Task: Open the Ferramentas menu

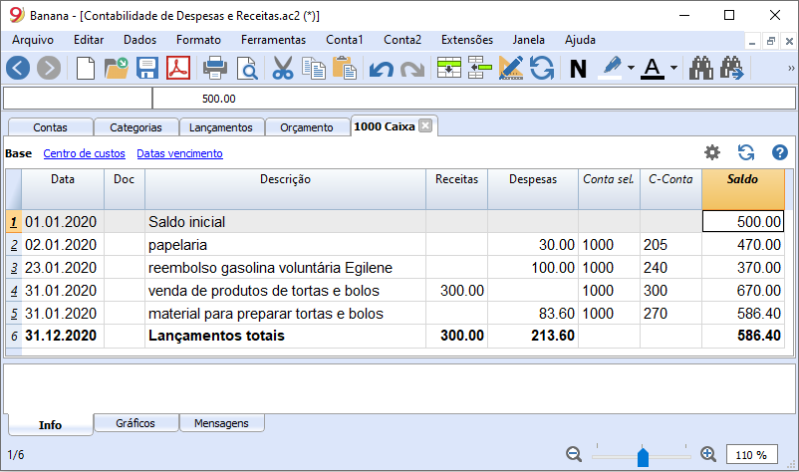Action: (273, 40)
